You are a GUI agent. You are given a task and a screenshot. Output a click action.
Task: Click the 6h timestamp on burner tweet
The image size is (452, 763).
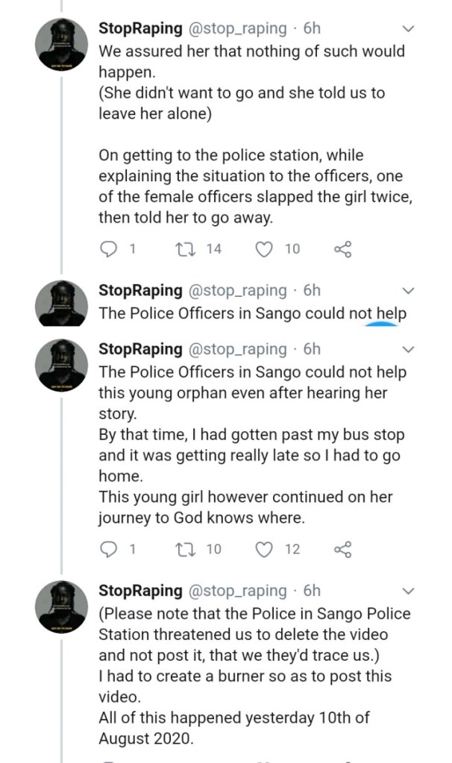[x=313, y=591]
